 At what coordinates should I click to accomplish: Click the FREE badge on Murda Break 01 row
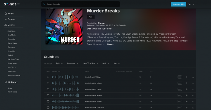180,77
